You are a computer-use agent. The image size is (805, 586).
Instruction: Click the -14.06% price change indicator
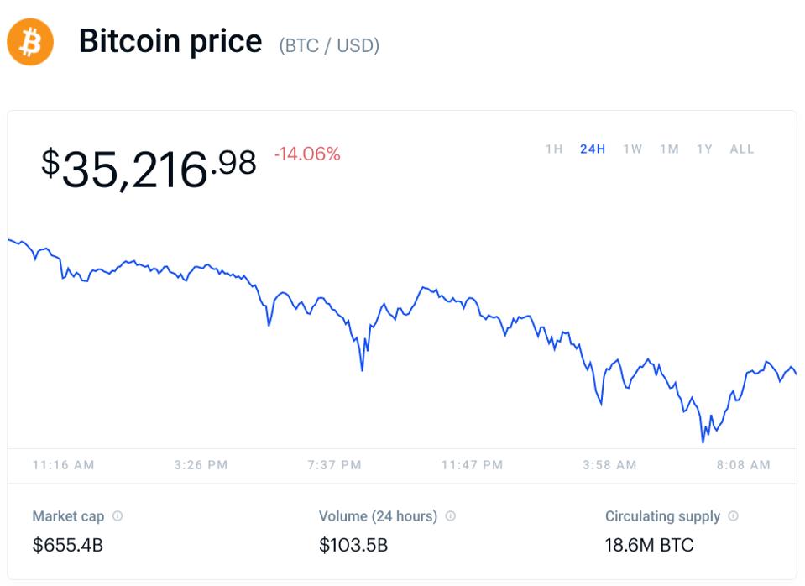pyautogui.click(x=307, y=154)
